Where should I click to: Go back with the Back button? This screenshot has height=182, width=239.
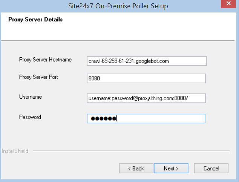pos(136,168)
